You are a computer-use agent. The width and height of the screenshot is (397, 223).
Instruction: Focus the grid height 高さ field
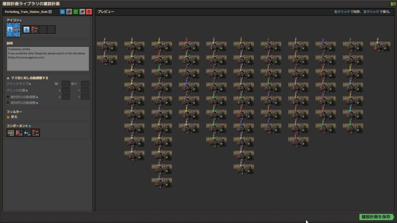click(x=85, y=84)
